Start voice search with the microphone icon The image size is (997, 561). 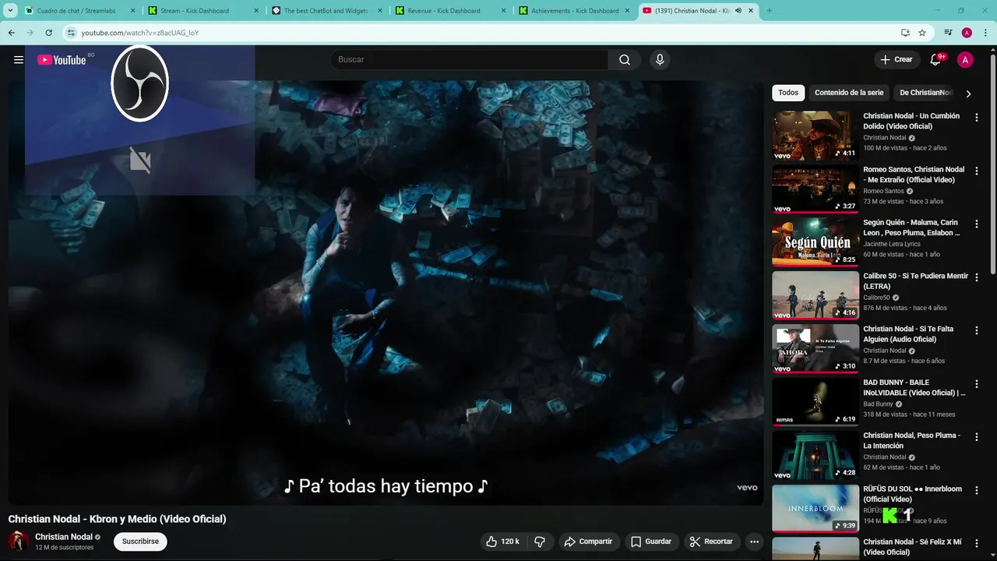point(660,60)
